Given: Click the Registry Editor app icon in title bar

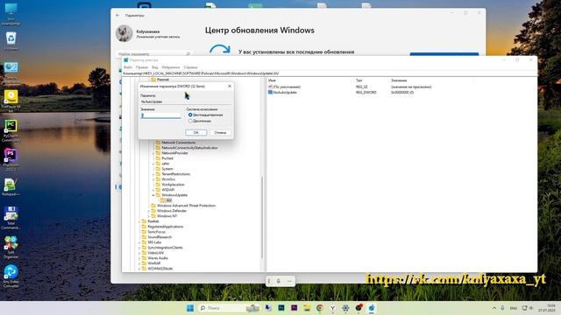Looking at the screenshot, I should tap(126, 60).
